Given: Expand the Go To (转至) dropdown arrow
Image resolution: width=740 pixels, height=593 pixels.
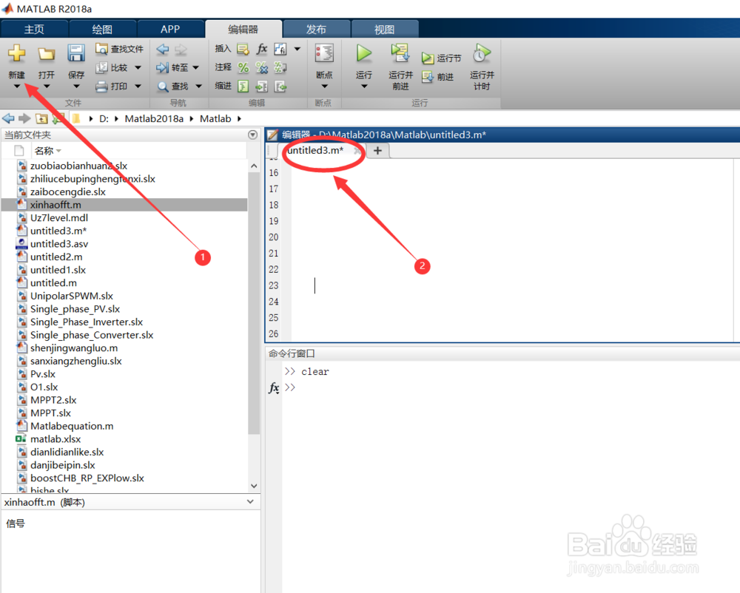Looking at the screenshot, I should point(196,68).
